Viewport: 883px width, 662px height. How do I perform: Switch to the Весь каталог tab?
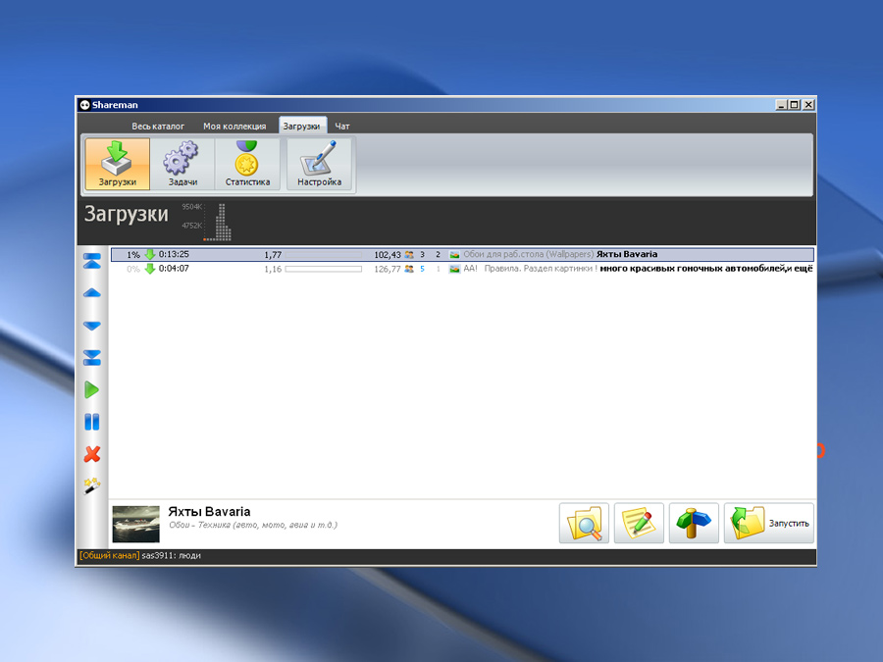coord(158,127)
